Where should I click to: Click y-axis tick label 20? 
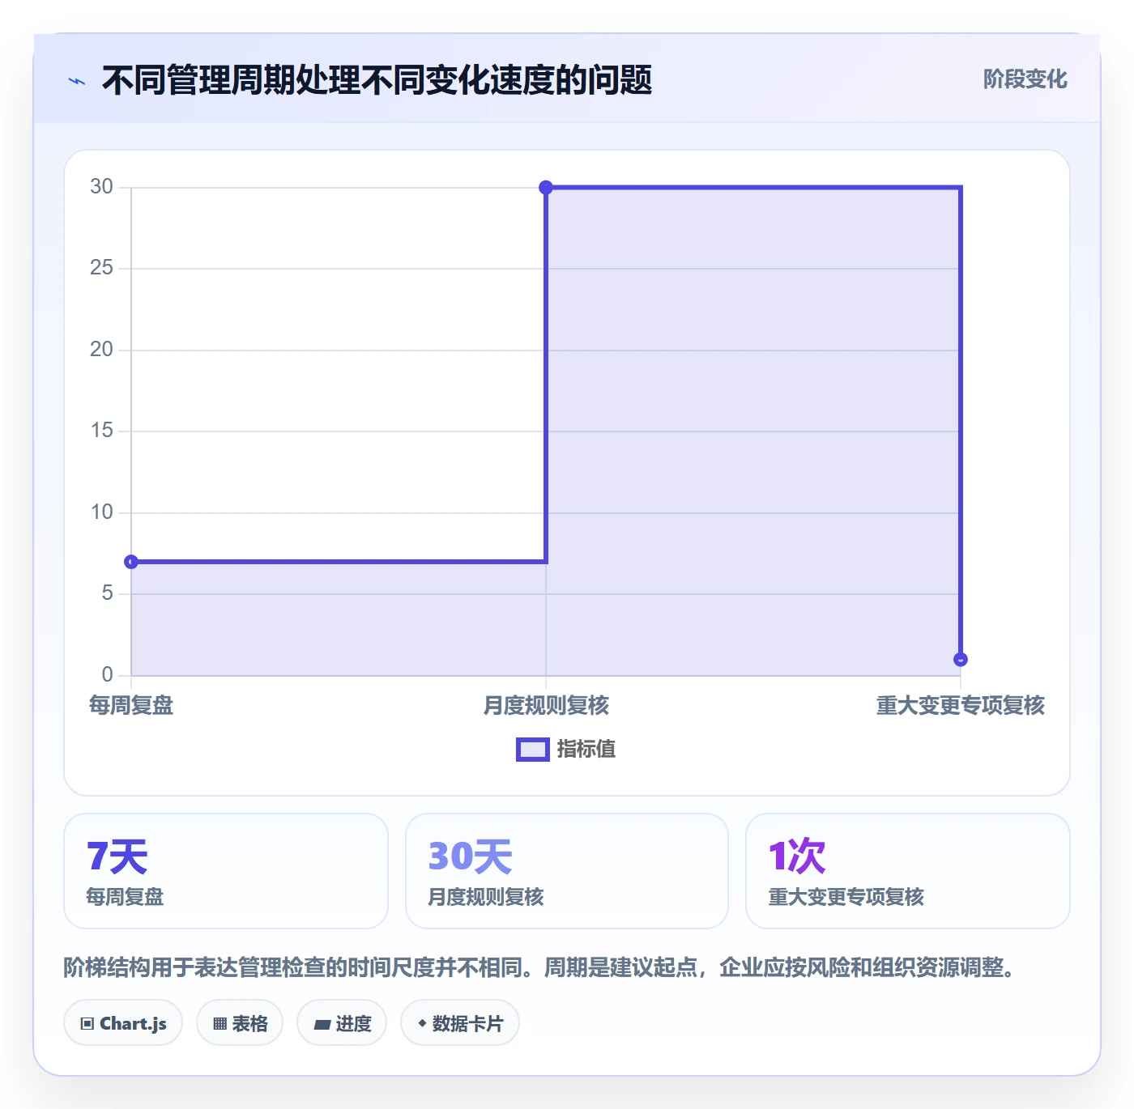(101, 350)
